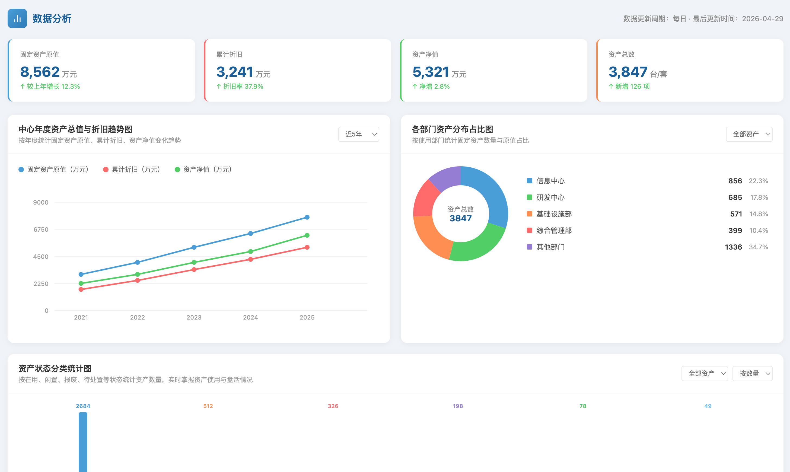Click the 中心年度资产总值与折旧趋势图 title
Image resolution: width=790 pixels, height=472 pixels.
pos(75,129)
